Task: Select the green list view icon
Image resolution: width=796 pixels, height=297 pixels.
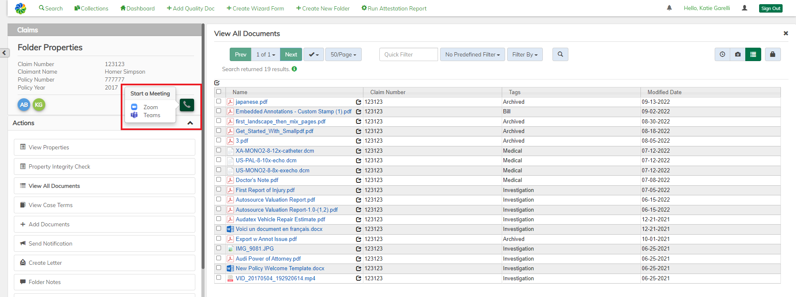Action: (x=753, y=54)
